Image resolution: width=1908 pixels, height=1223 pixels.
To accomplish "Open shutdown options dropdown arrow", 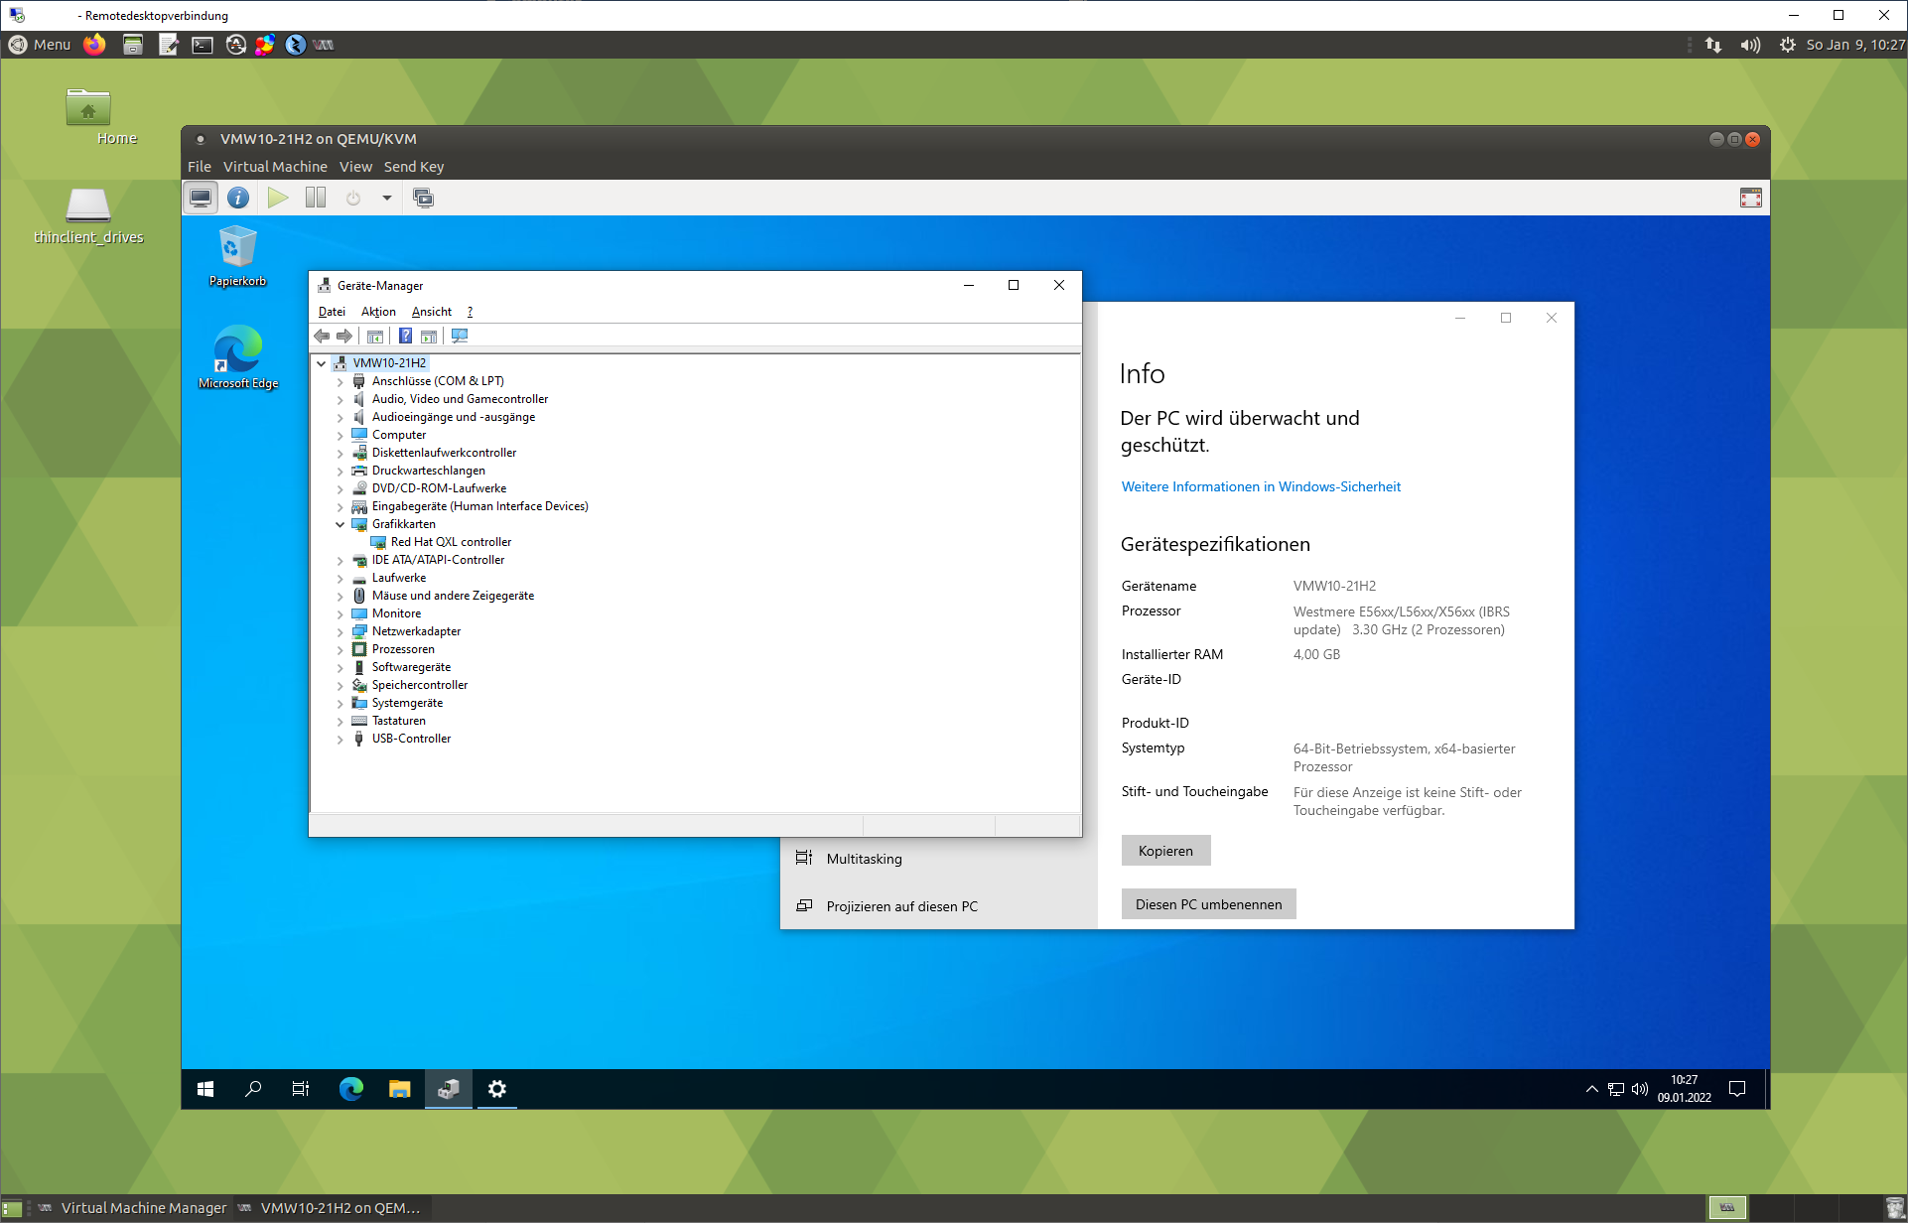I will point(387,198).
